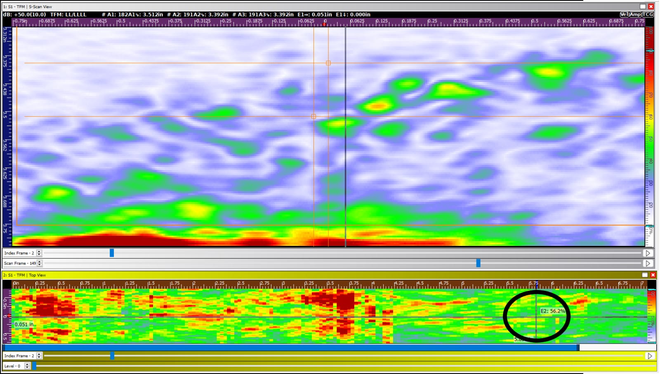Click the Top View amplitude color palette bar
The width and height of the screenshot is (660, 374).
pos(652,316)
